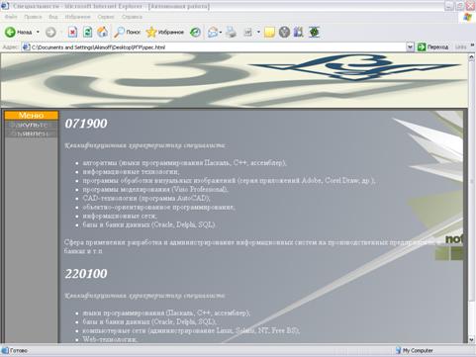
Task: Click the Stop loading icon
Action: pyautogui.click(x=72, y=32)
